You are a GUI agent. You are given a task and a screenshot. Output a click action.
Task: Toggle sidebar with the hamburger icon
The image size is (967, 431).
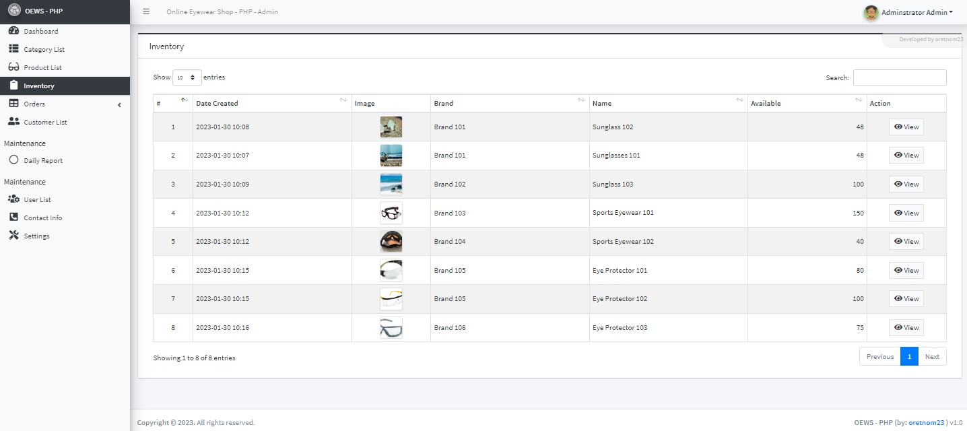(x=146, y=11)
